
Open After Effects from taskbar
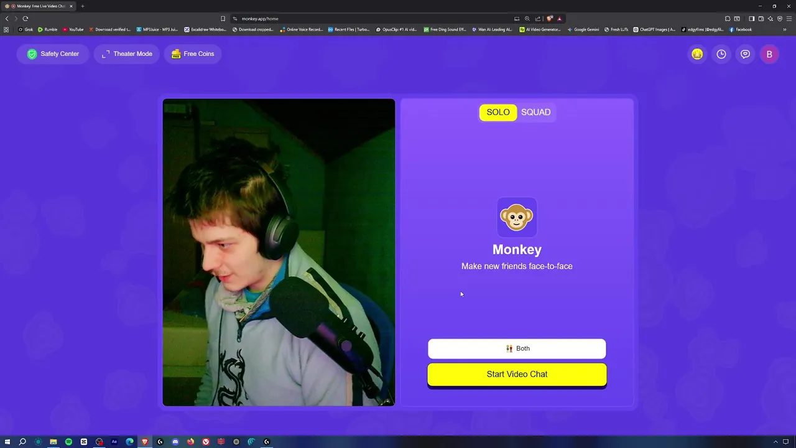[114, 442]
